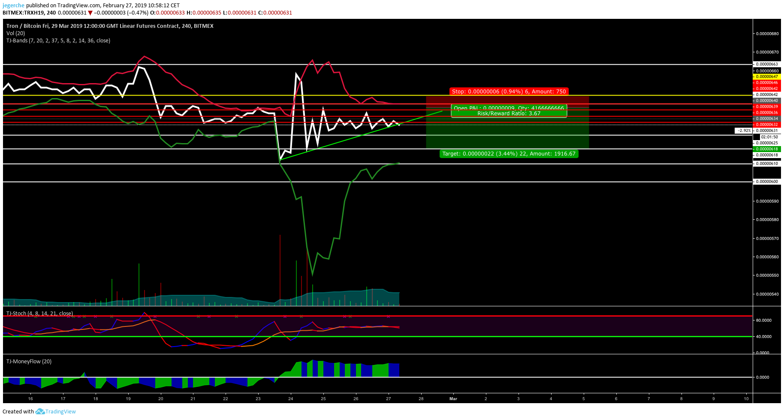The height and width of the screenshot is (419, 784).
Task: Click date 27 on the time axis
Action: 389,399
